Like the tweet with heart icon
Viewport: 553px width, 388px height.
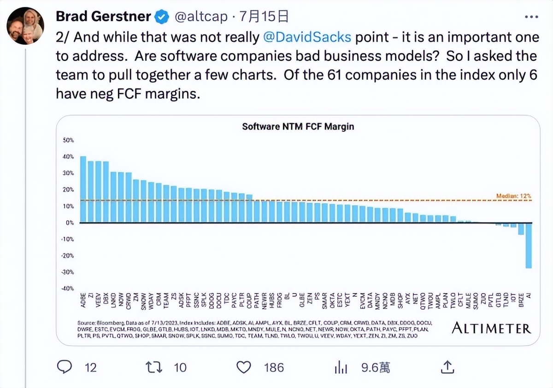click(x=243, y=367)
